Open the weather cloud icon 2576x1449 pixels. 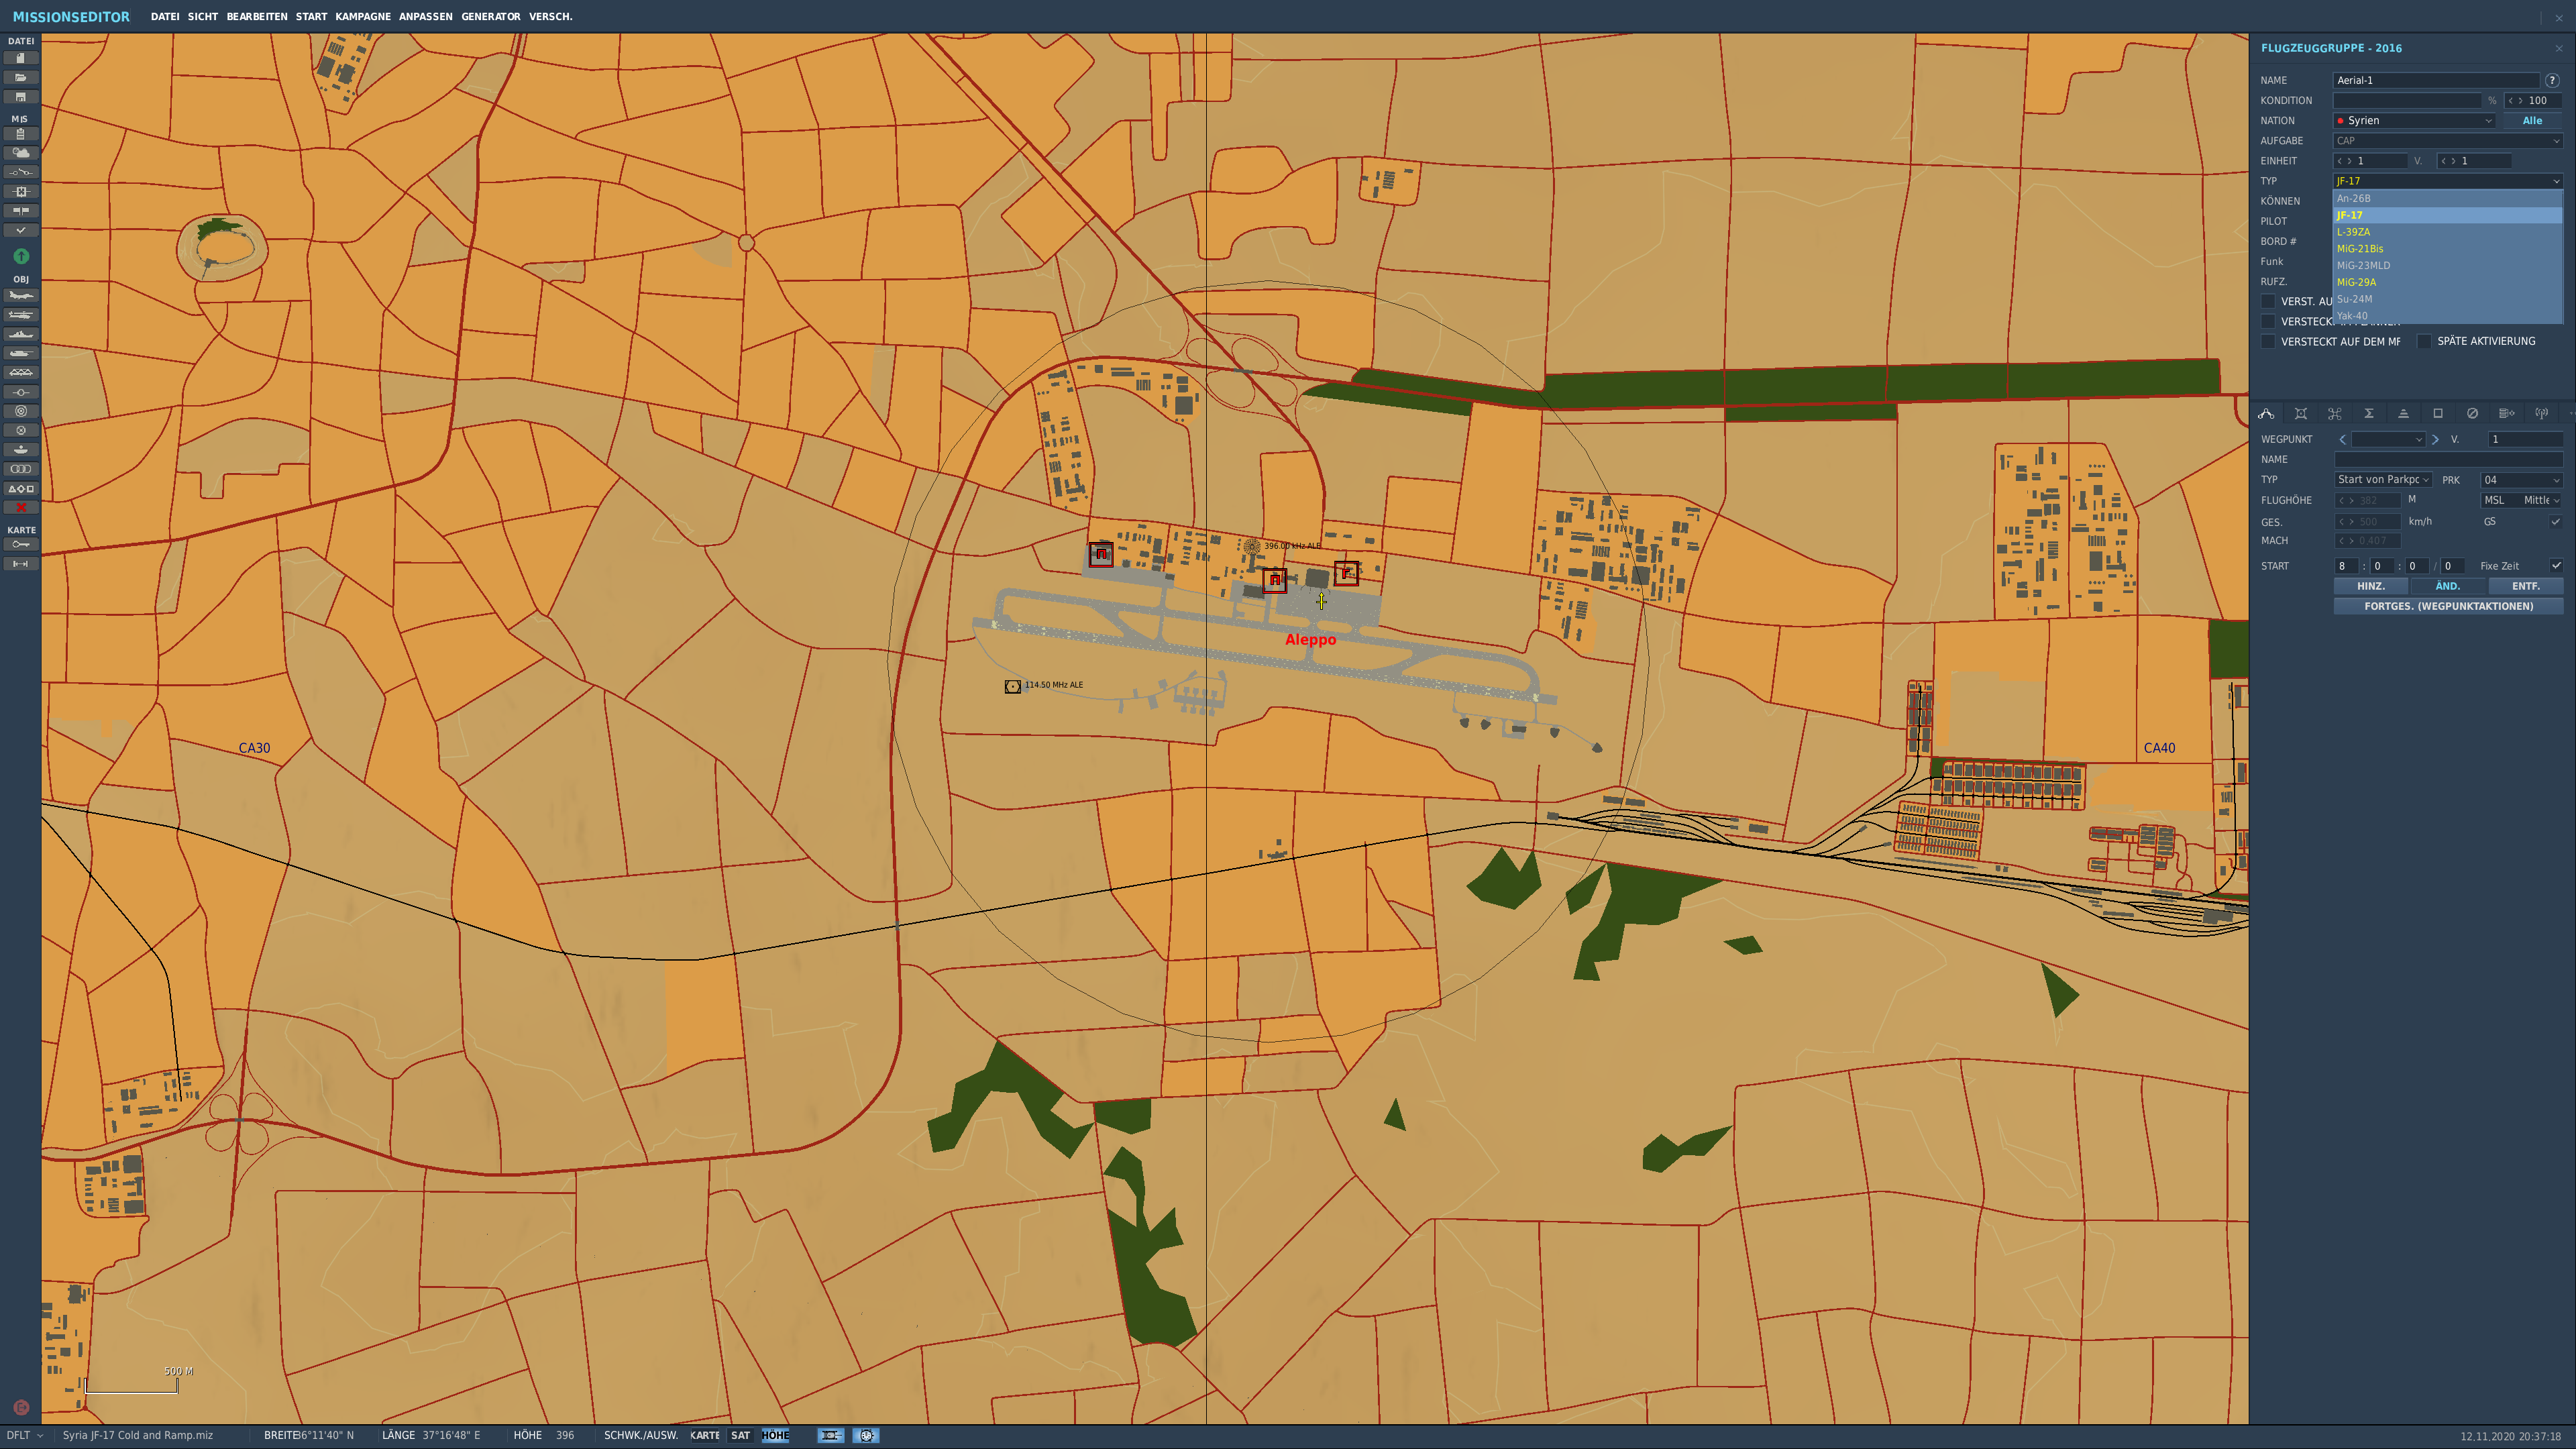20,153
